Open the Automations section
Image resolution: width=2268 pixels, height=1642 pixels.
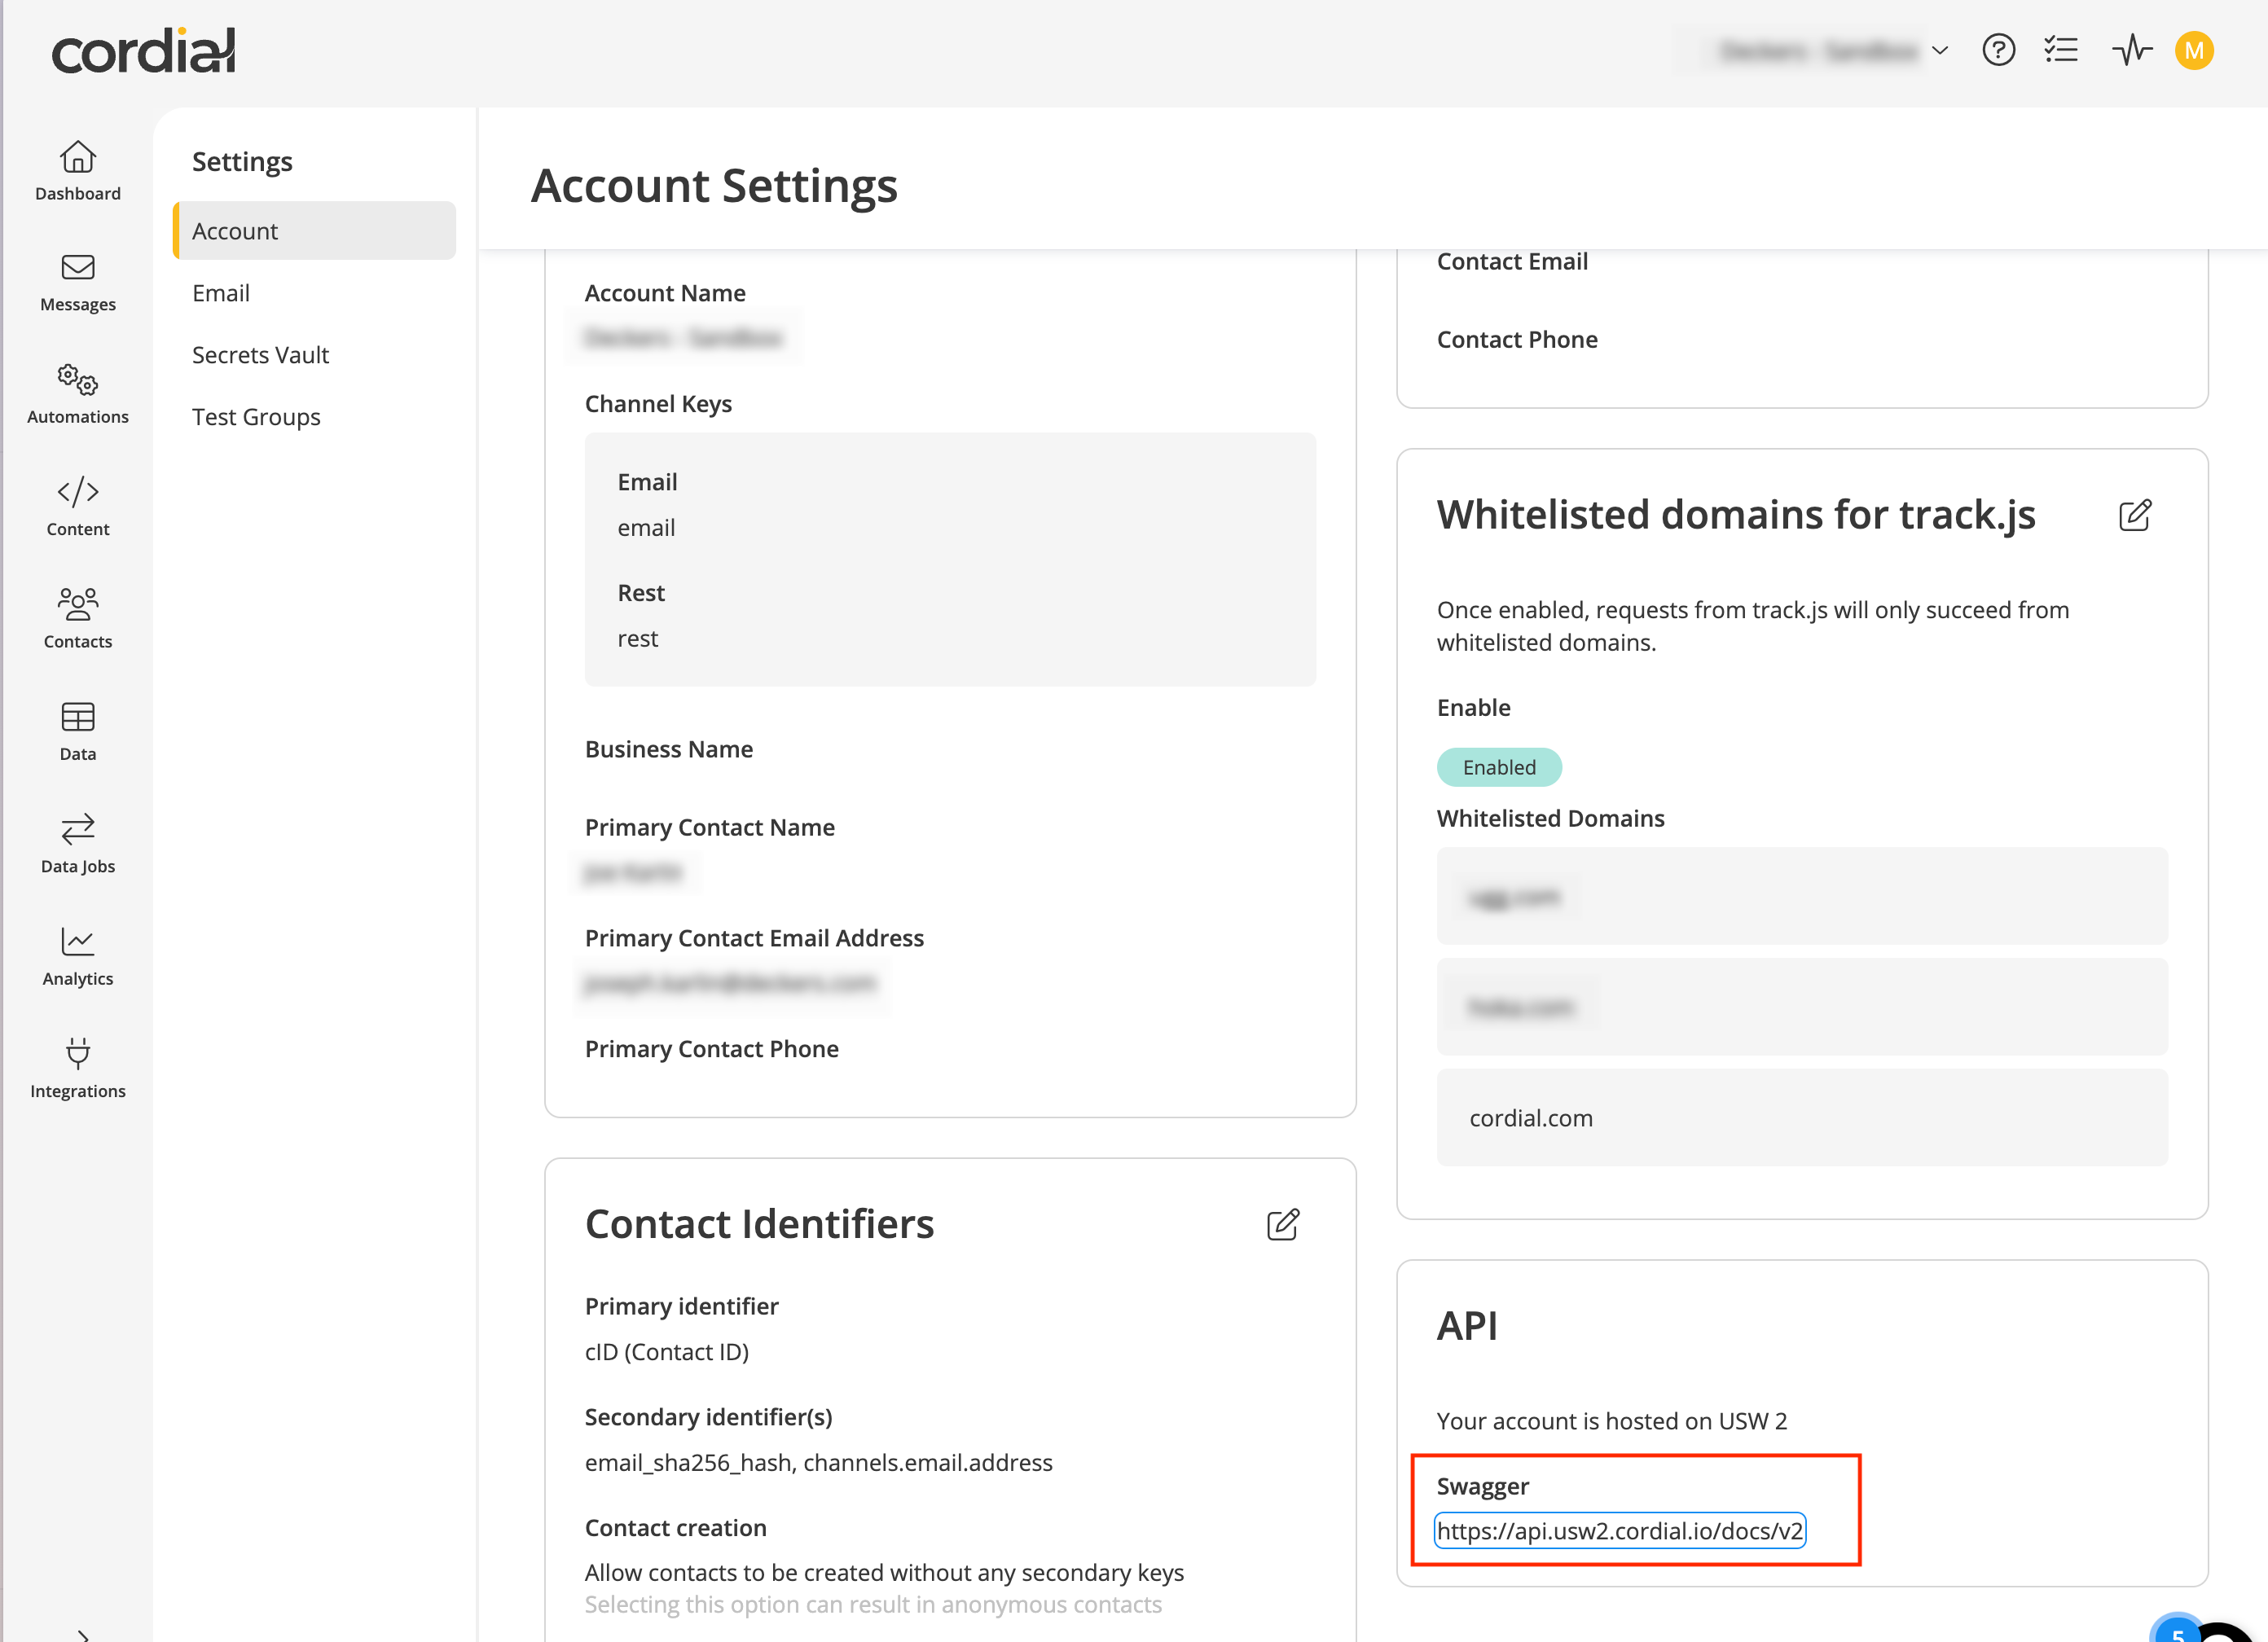(78, 395)
